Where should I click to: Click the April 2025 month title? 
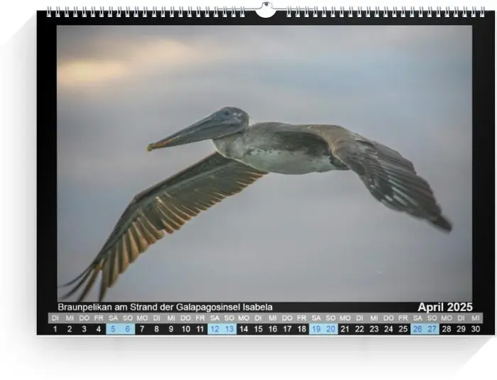pyautogui.click(x=444, y=307)
